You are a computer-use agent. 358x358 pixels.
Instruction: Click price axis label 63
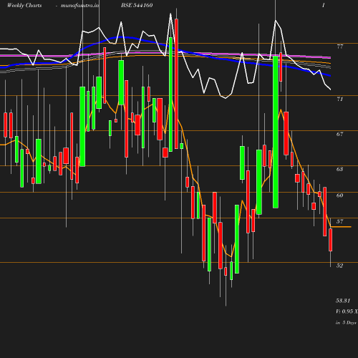click(340, 169)
